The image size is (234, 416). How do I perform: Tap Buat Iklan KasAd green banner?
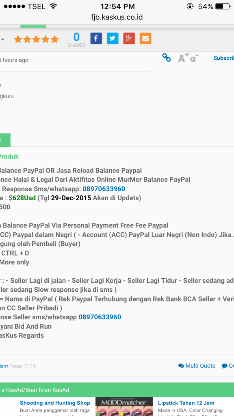(117, 390)
